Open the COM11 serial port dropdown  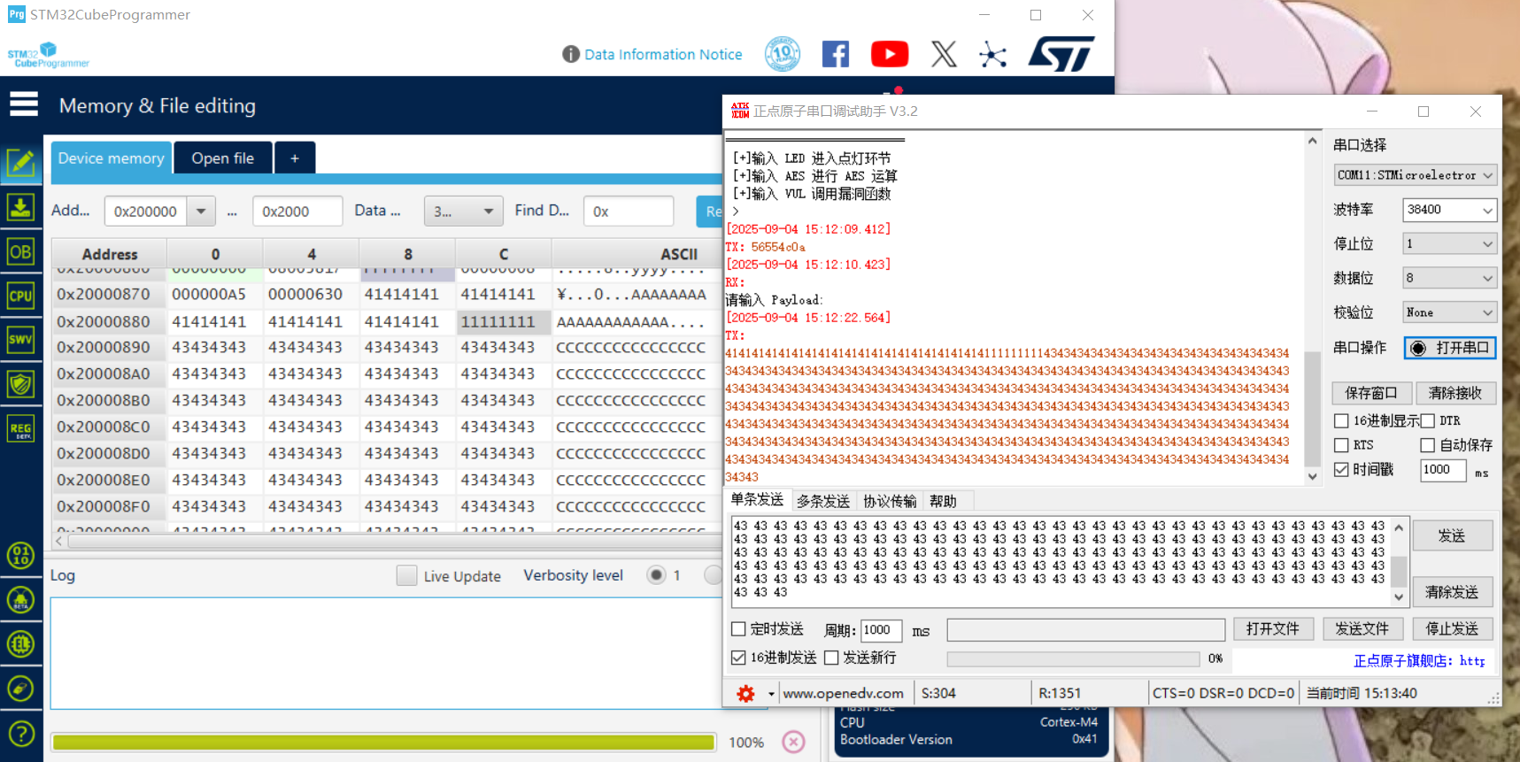[x=1415, y=175]
